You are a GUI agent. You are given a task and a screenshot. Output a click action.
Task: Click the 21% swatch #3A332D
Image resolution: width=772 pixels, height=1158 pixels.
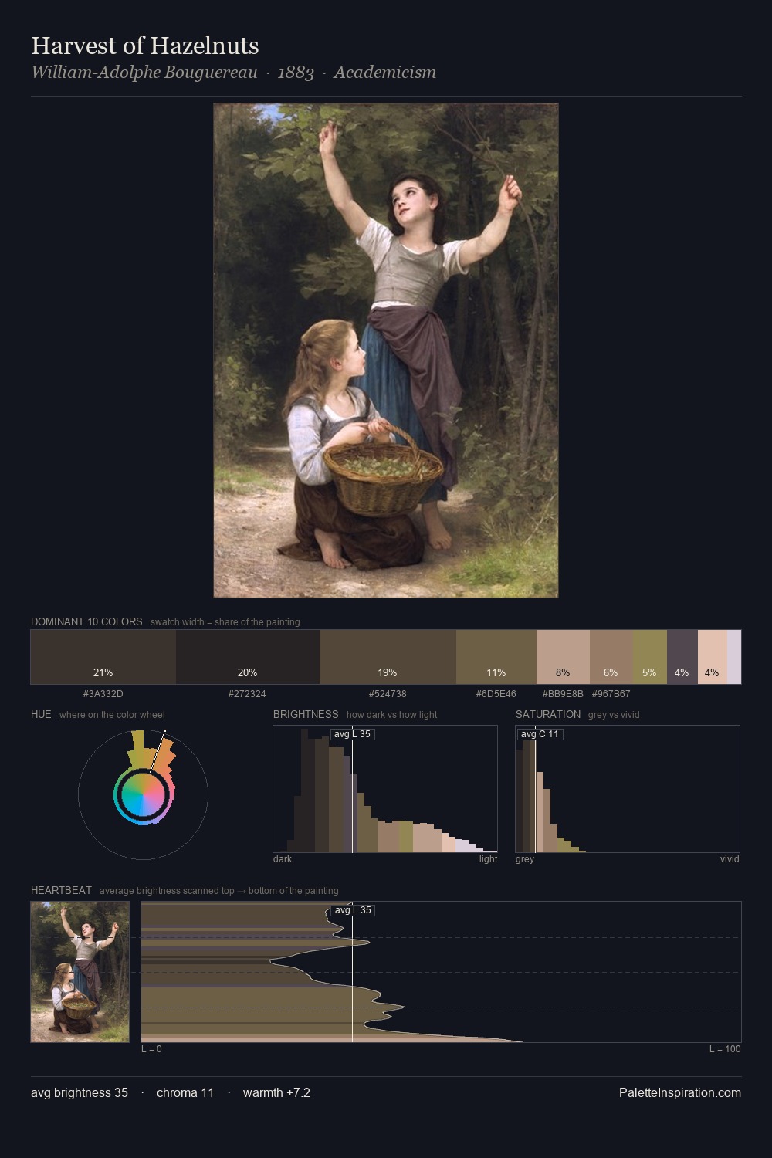(x=103, y=657)
